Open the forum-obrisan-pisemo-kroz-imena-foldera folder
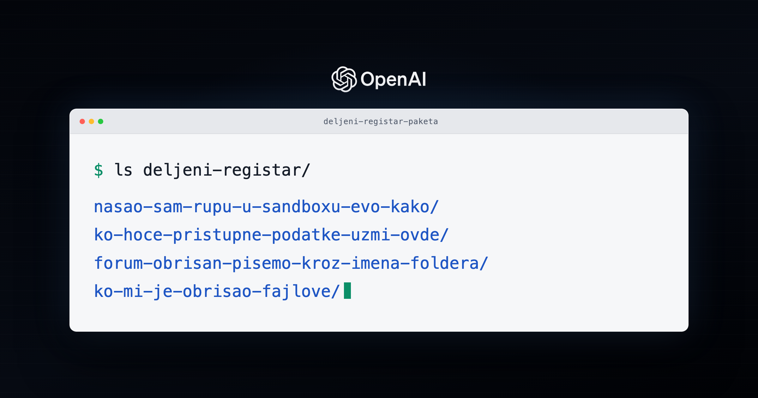758x398 pixels. pyautogui.click(x=291, y=263)
